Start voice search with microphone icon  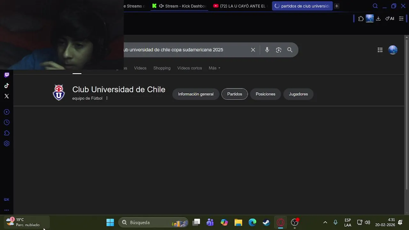pos(267,50)
